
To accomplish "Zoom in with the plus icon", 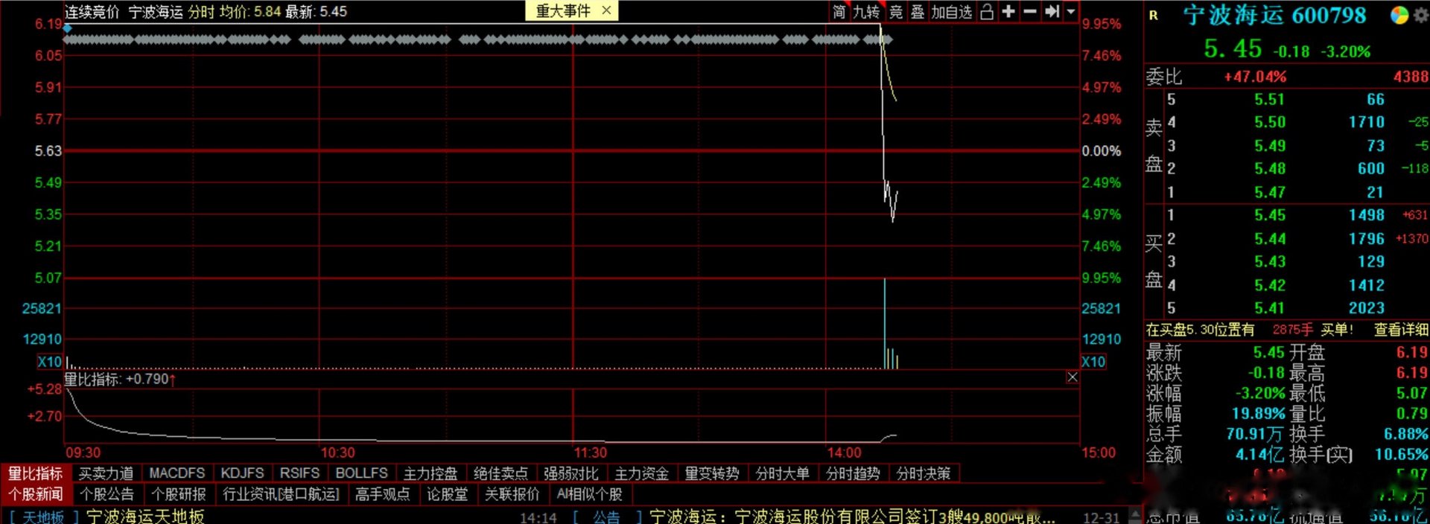I will (x=1008, y=11).
